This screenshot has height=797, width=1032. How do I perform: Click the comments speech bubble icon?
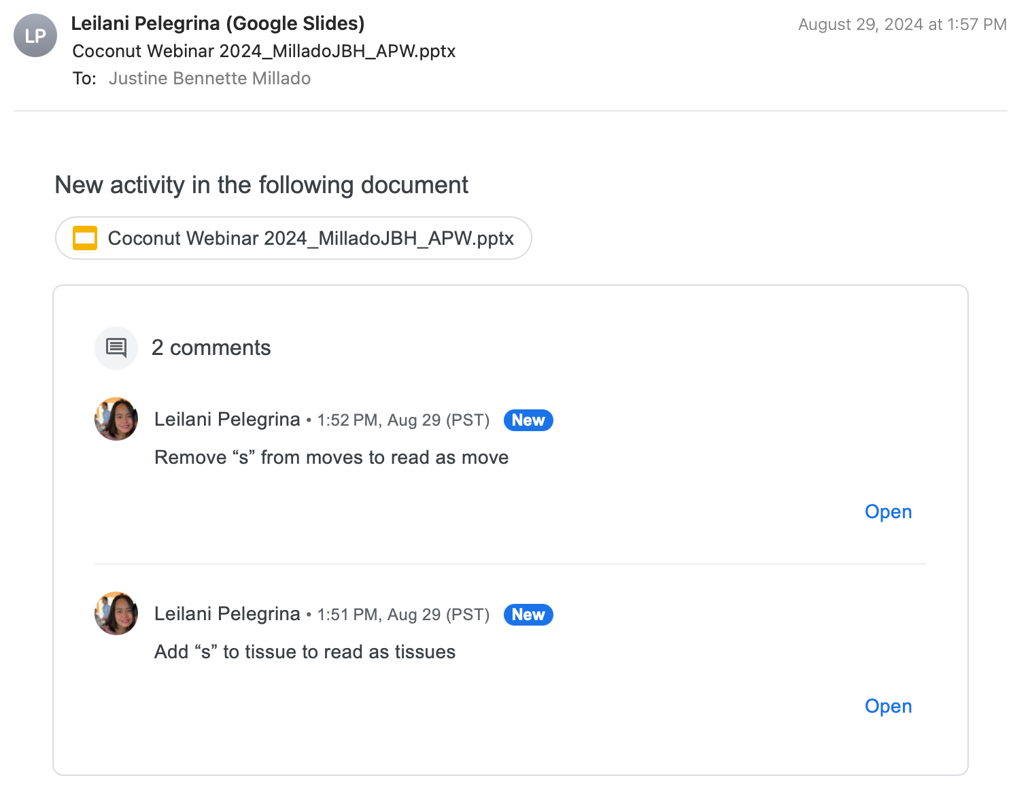tap(116, 348)
